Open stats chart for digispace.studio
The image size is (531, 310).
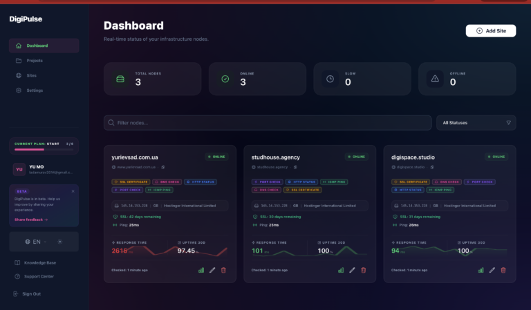481,270
